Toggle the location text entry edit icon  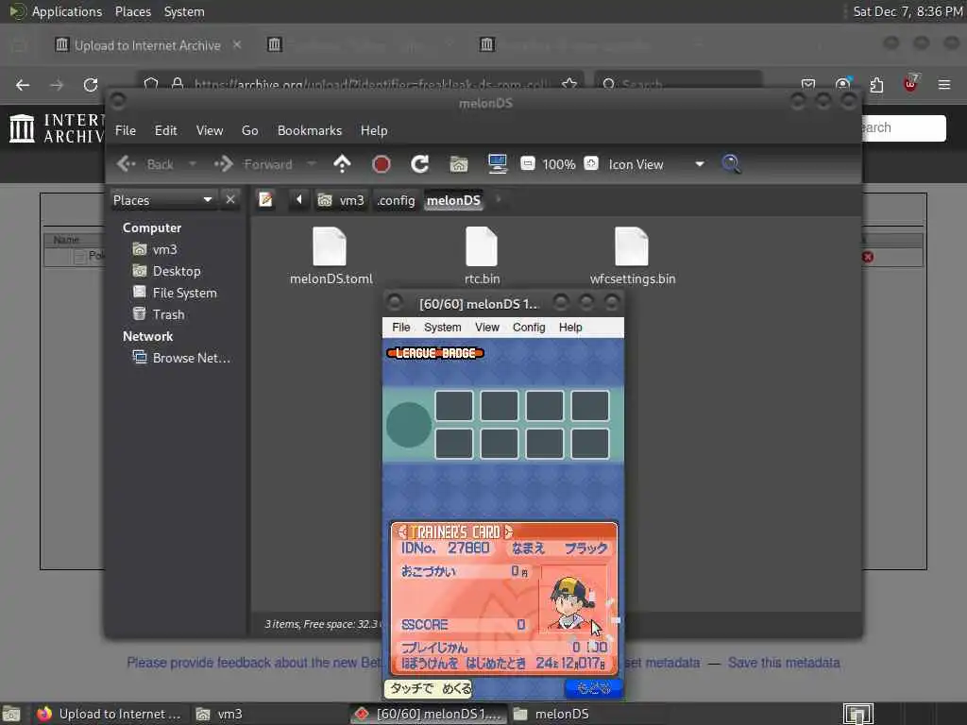pyautogui.click(x=265, y=200)
